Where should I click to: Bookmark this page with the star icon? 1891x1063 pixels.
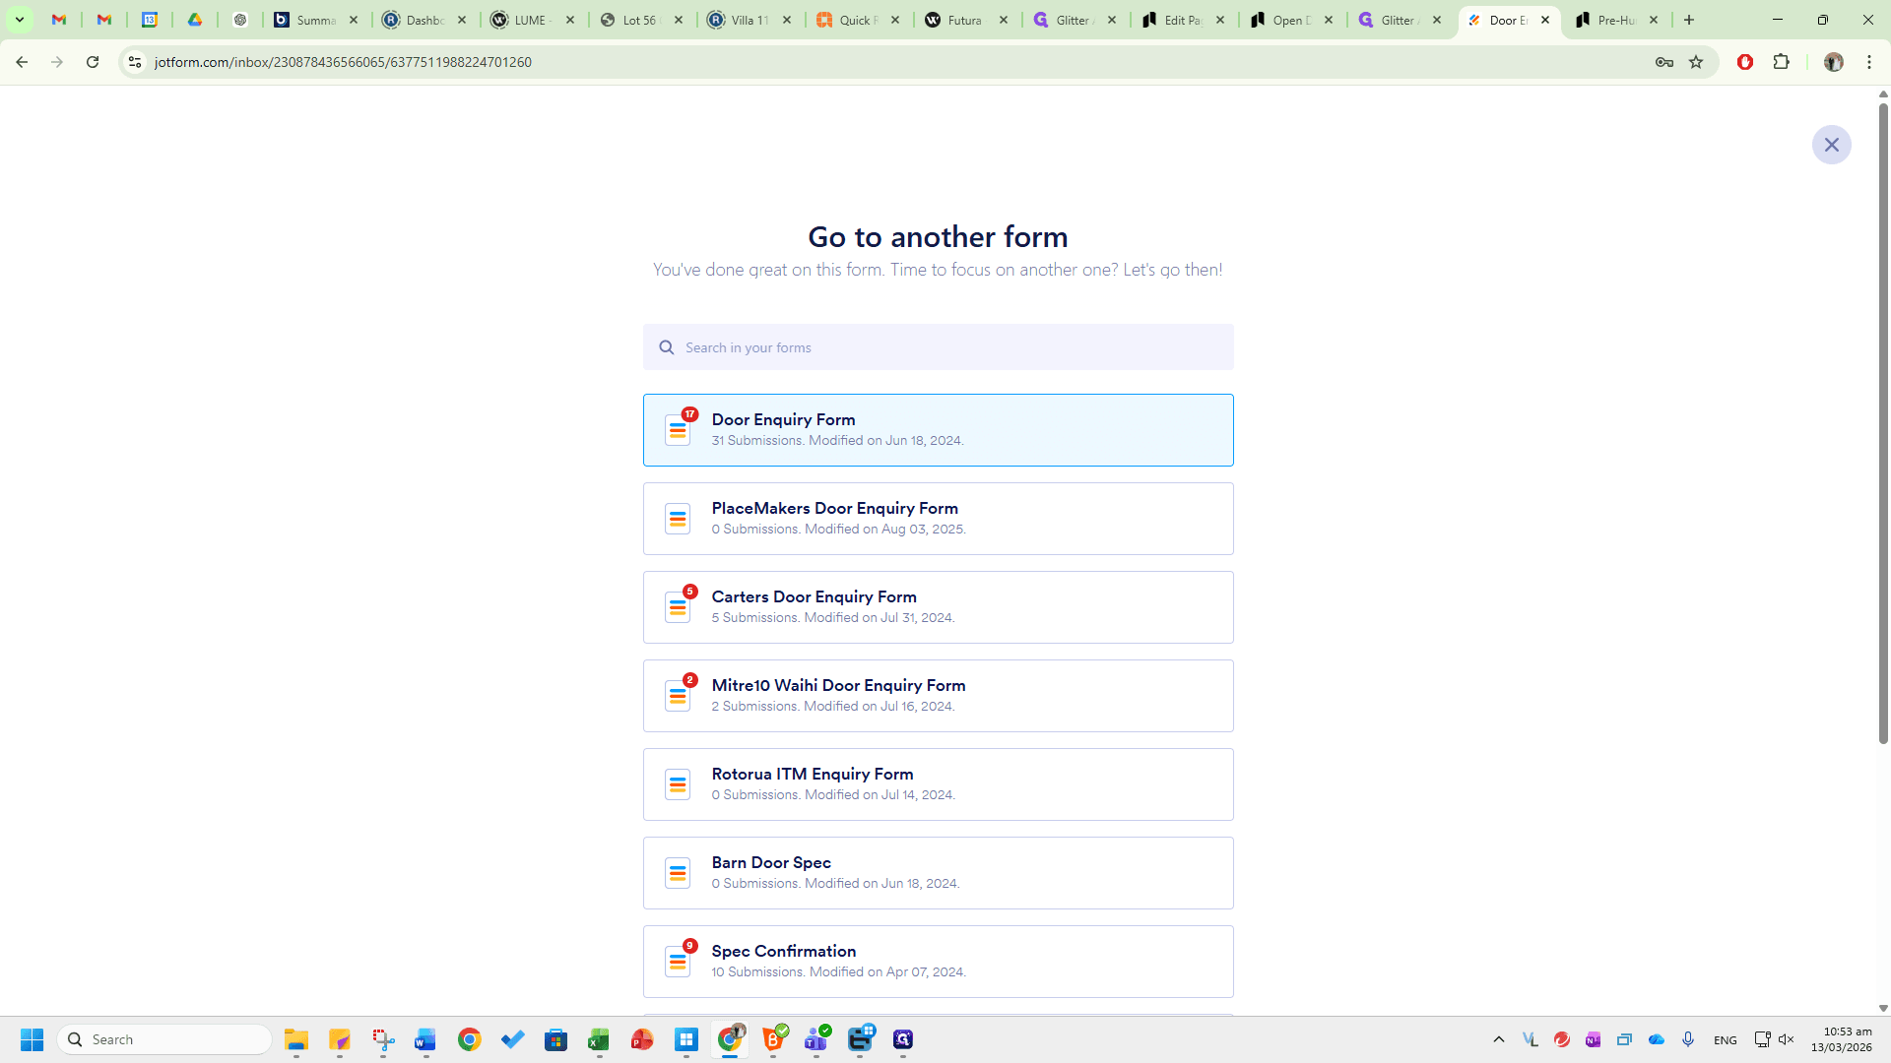(x=1696, y=62)
